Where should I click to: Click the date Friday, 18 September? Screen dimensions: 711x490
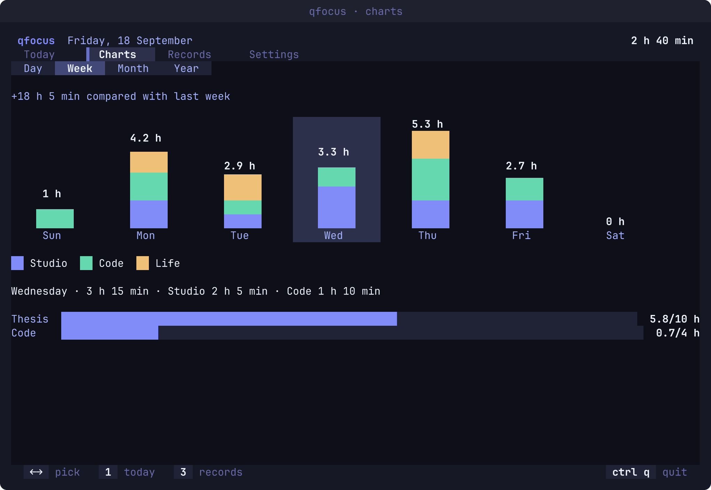click(130, 41)
